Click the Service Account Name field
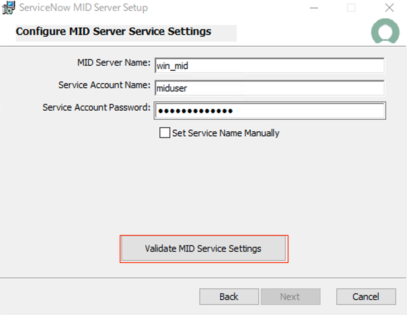Screen dimensions: 407x315 tap(270, 88)
